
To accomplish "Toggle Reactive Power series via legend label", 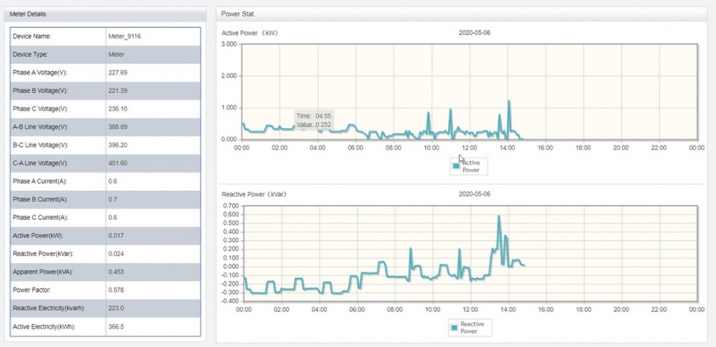I will 472,327.
